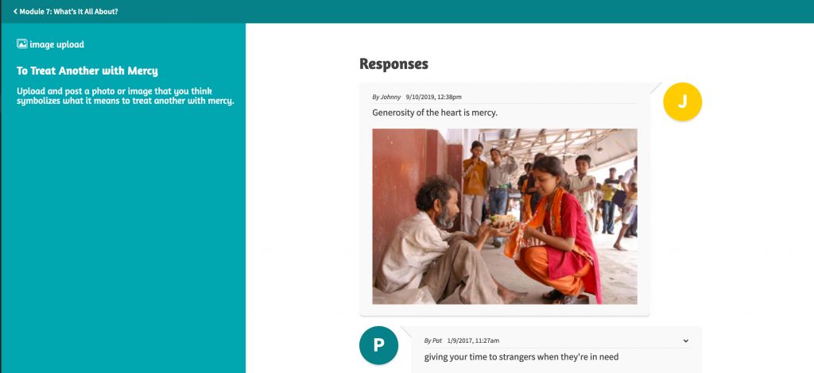
Task: Click the 9/10/2019, 12:38pm timestamp
Action: pos(433,97)
